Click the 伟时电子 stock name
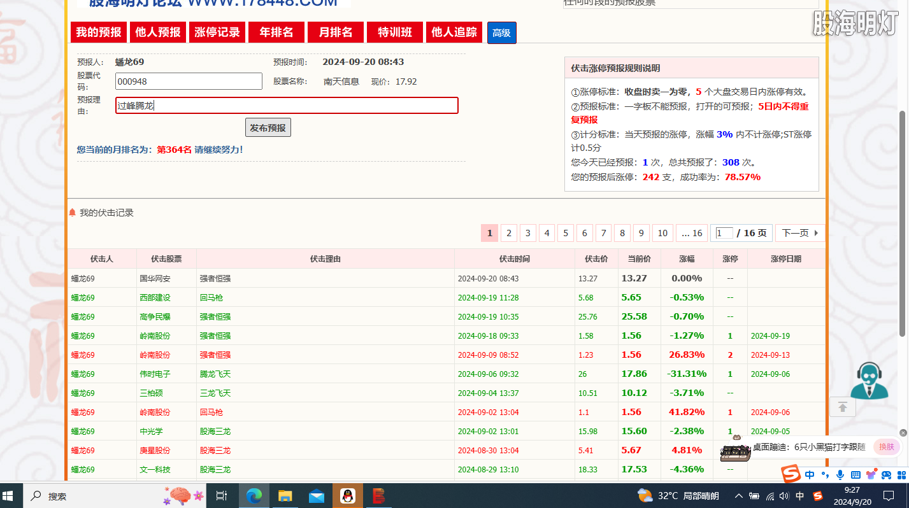 [155, 374]
